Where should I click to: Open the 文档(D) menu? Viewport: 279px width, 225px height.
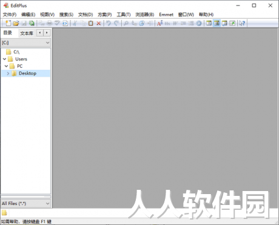pos(86,15)
